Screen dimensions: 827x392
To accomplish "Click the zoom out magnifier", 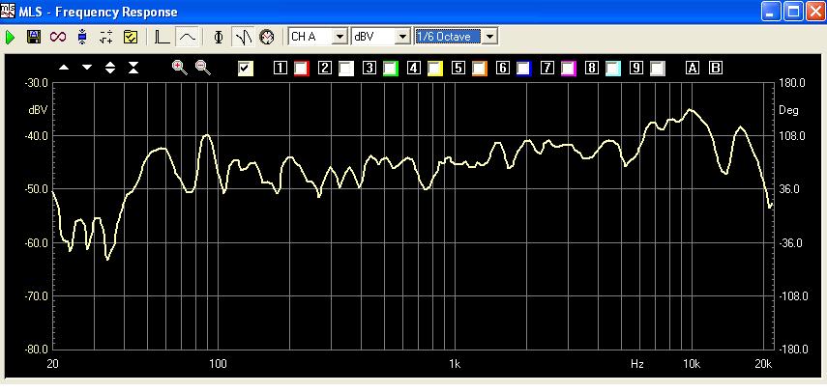I will [203, 68].
